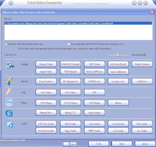Choose H264/AVC Mpeg4 format
The image size is (156, 147).
pyautogui.click(x=70, y=64)
